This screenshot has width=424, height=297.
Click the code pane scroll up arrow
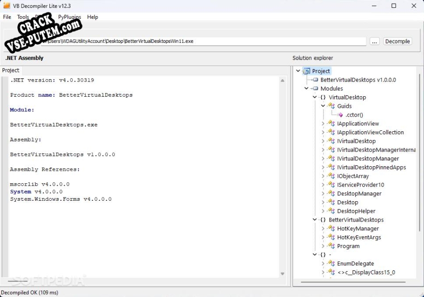pyautogui.click(x=282, y=81)
